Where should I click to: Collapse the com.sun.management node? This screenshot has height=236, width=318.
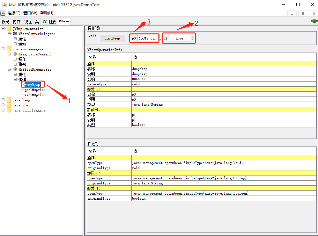click(3, 49)
